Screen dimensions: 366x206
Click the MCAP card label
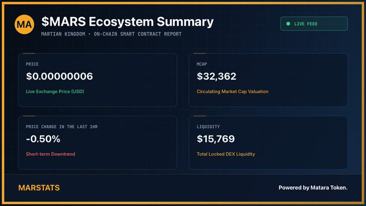(x=202, y=64)
